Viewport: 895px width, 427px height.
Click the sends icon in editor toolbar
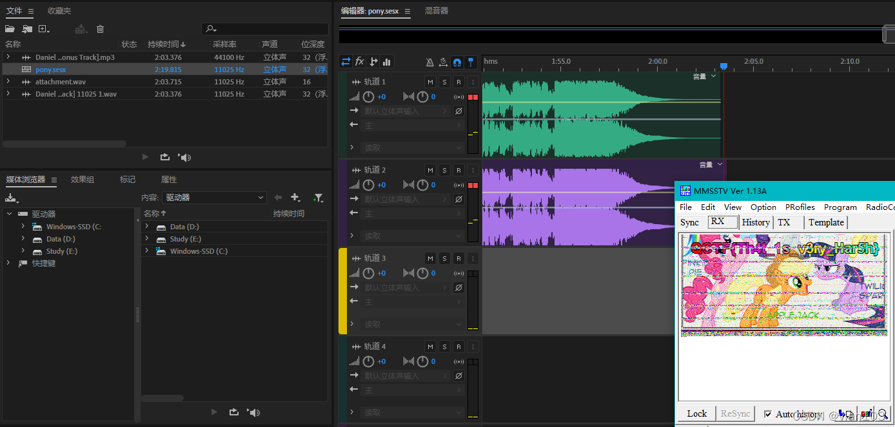coord(373,62)
